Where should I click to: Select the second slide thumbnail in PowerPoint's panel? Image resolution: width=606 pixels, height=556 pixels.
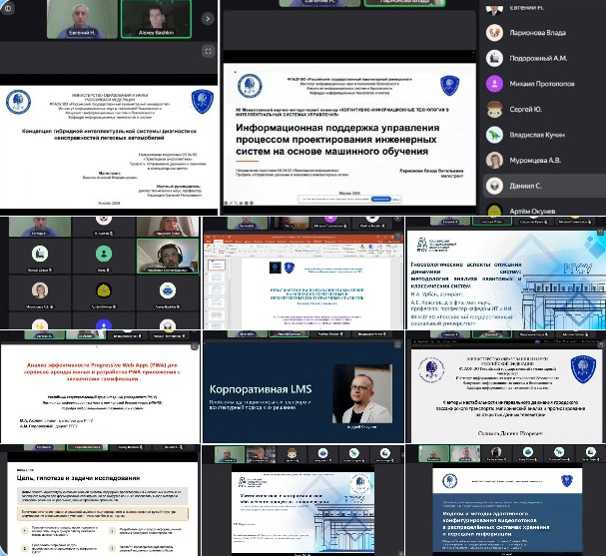pos(217,278)
